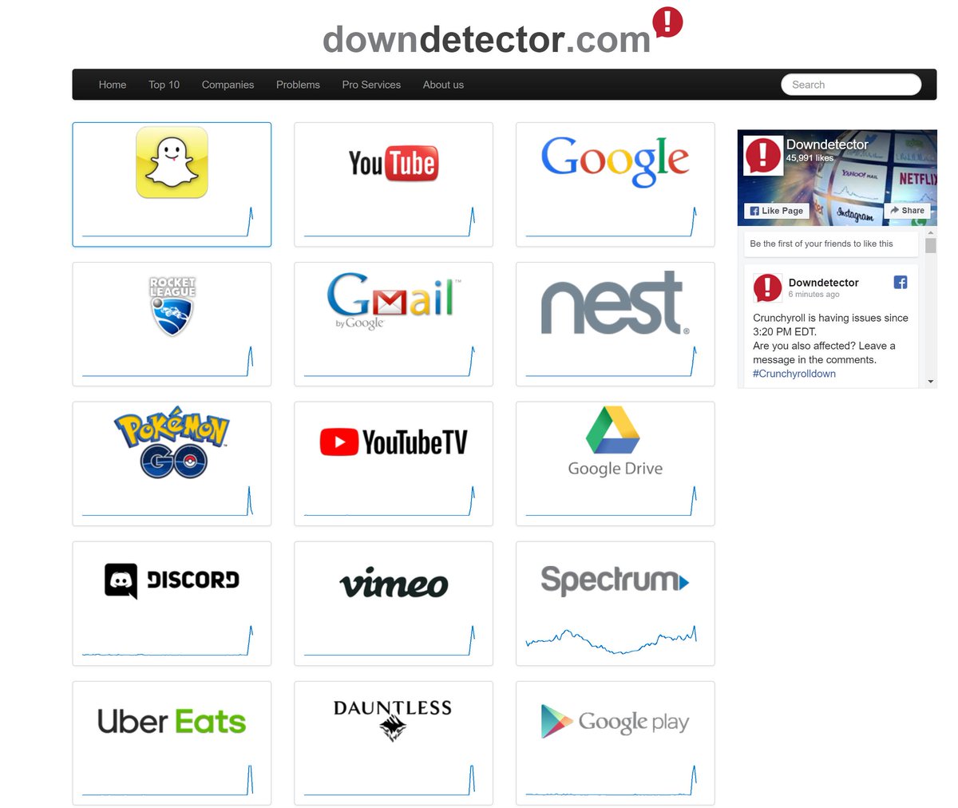The width and height of the screenshot is (958, 808).
Task: Go to the Home menu item
Action: tap(113, 85)
